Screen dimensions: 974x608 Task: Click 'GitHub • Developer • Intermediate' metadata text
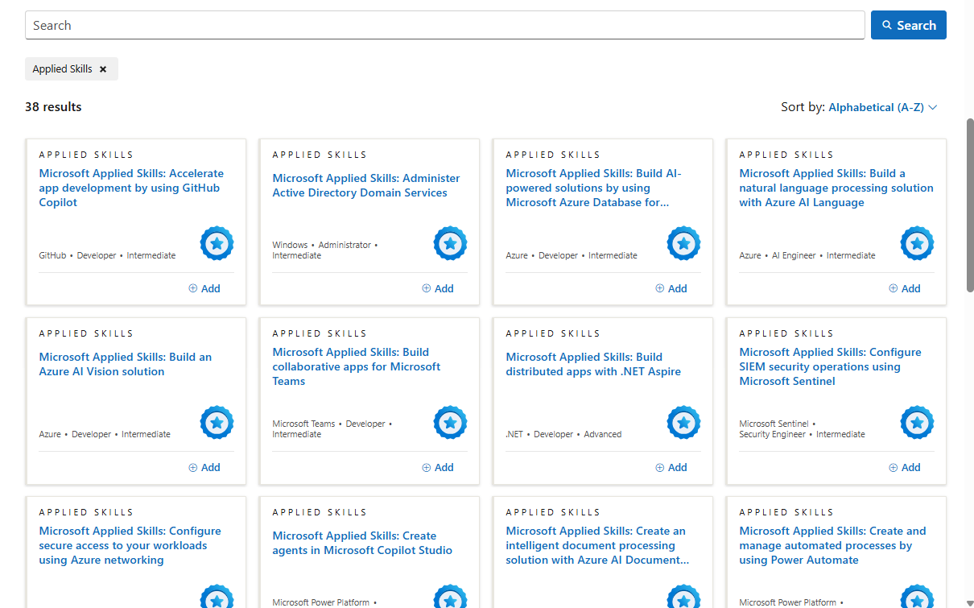point(107,255)
